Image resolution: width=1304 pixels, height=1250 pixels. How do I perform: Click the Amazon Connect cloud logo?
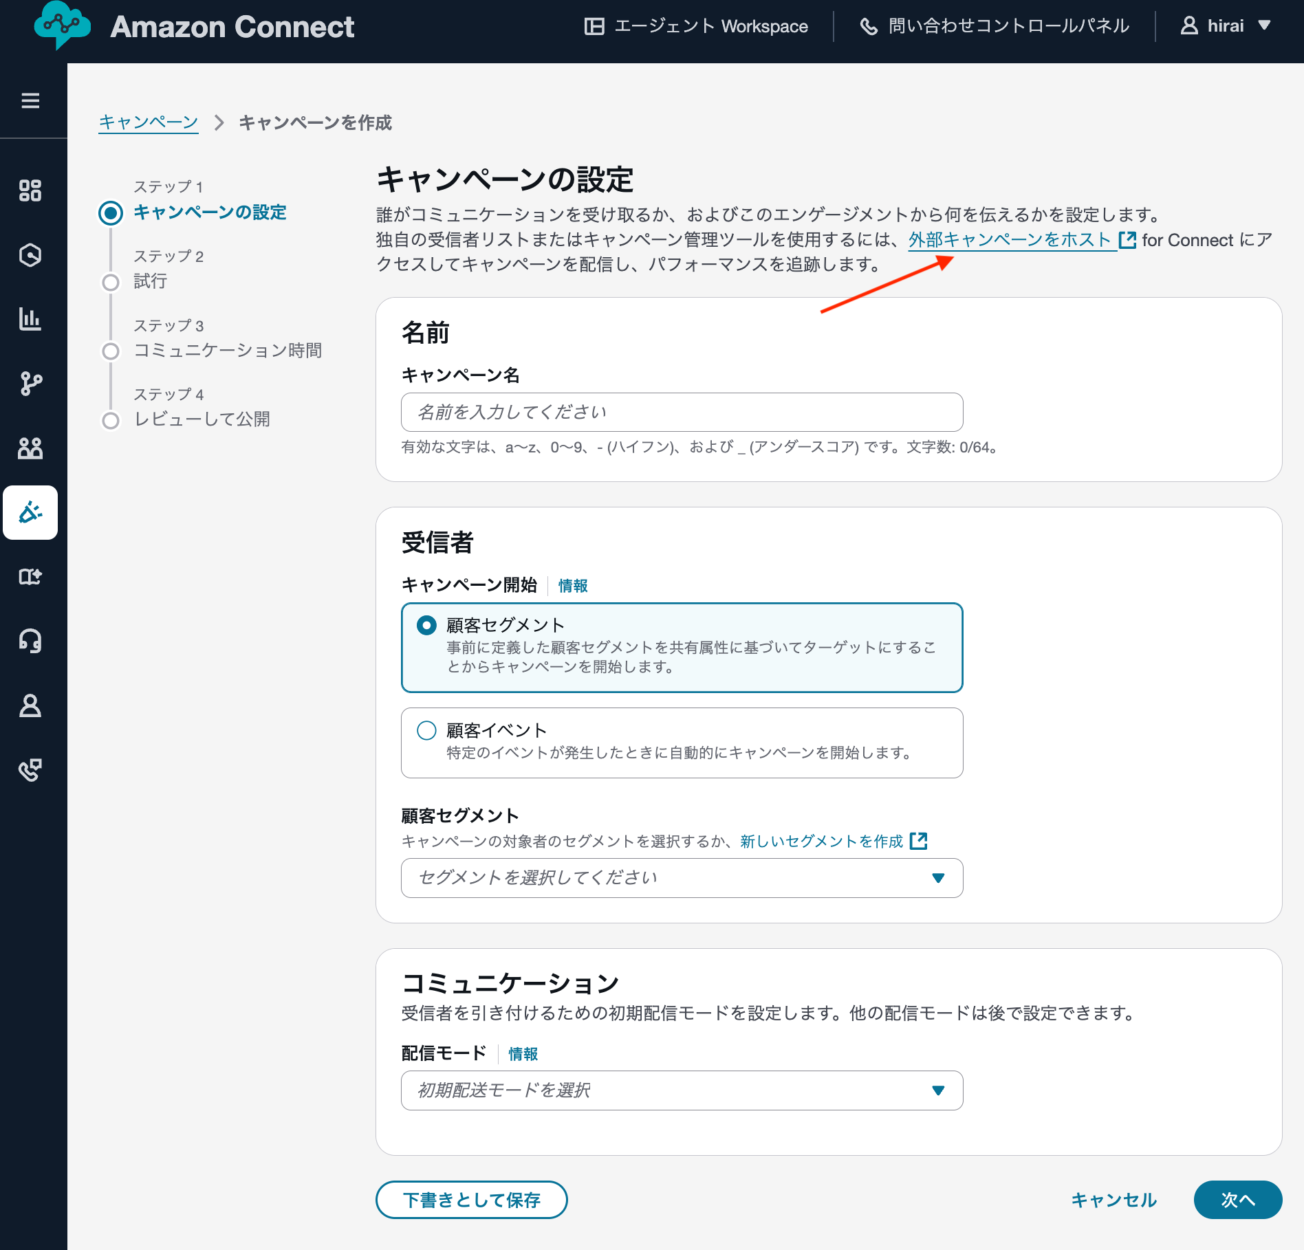pyautogui.click(x=62, y=25)
